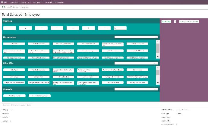This screenshot has width=208, height=129.
Task: Add Project Total Planned Software measurement
Action: pos(88,58)
